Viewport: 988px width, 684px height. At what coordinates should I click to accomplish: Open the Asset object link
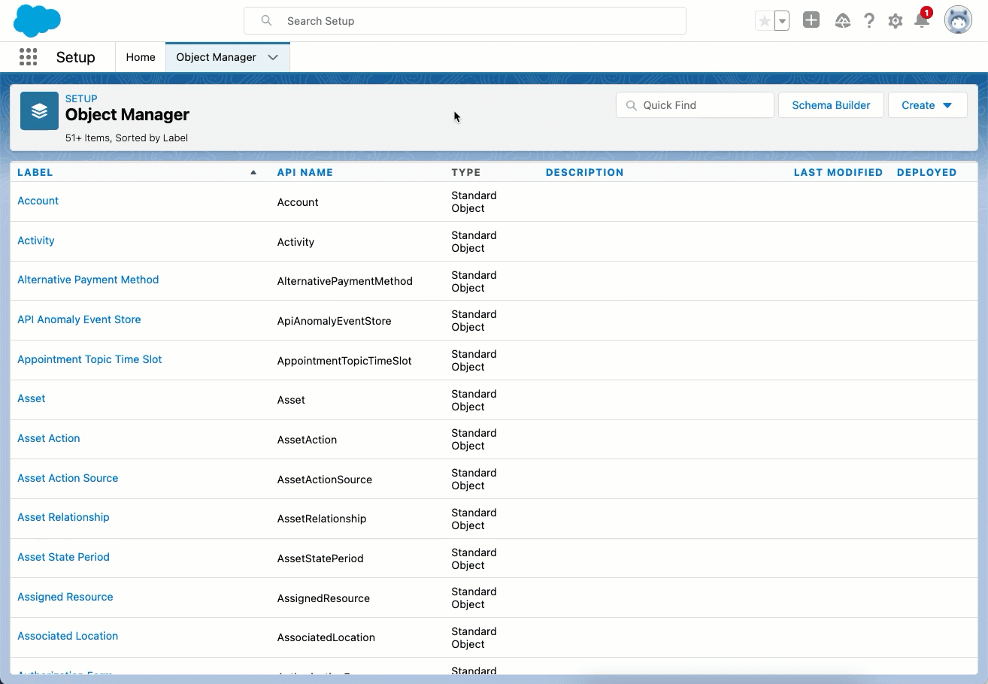click(32, 398)
